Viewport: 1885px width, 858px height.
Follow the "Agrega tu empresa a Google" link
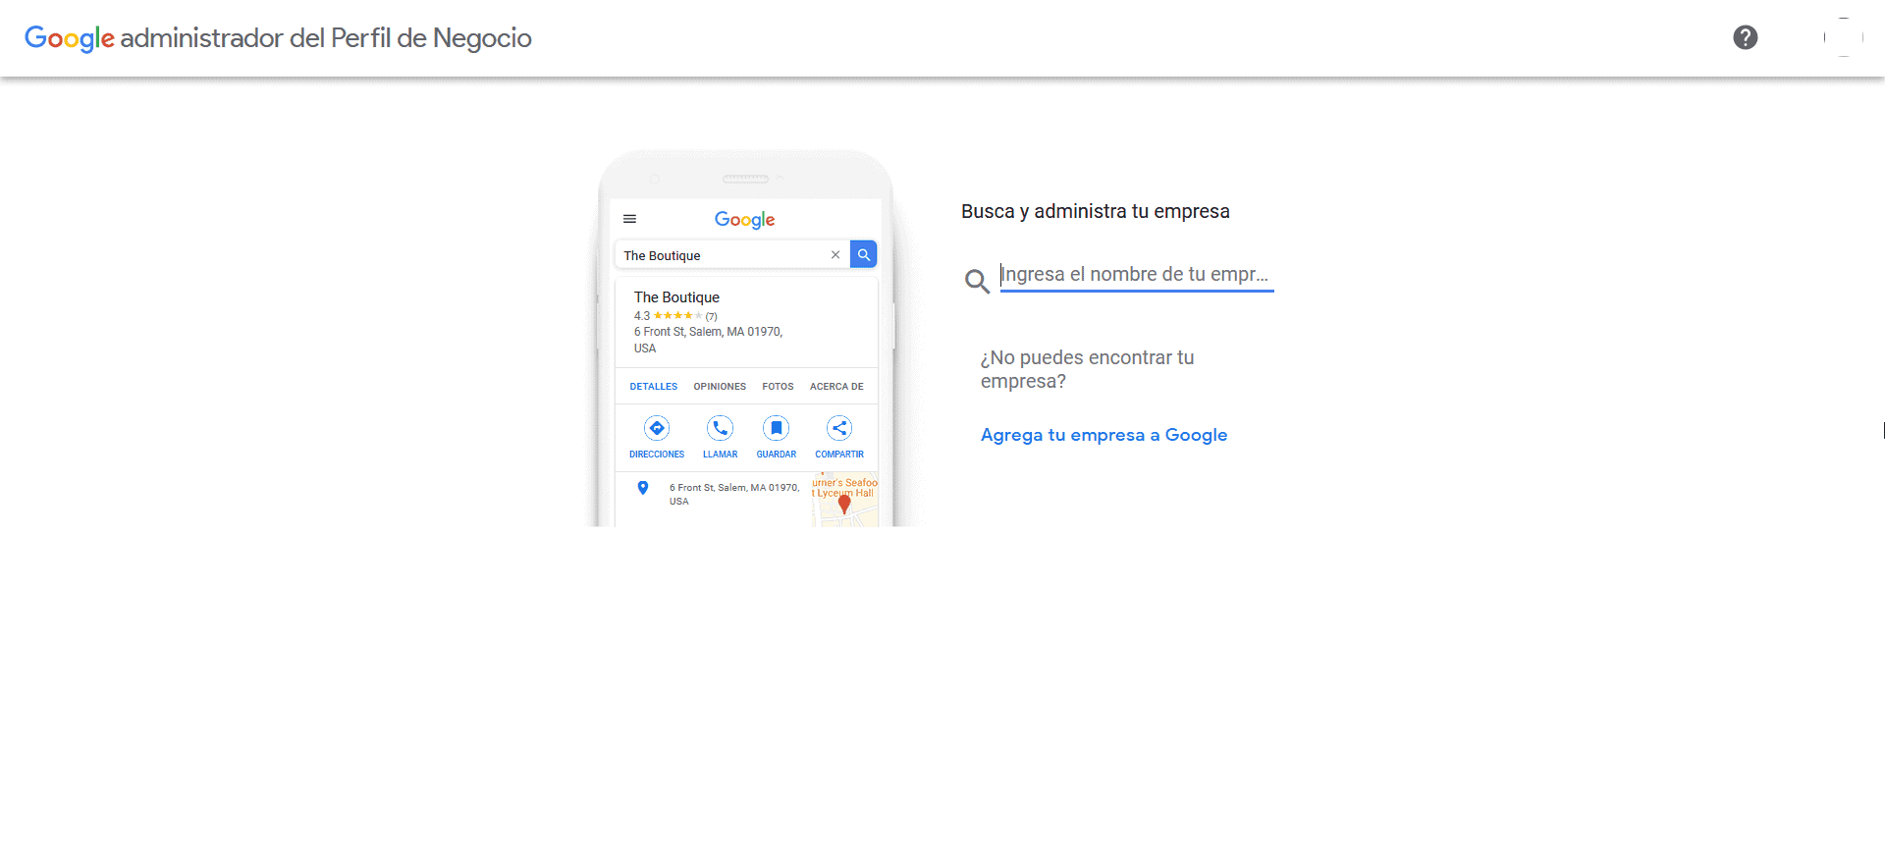(x=1104, y=435)
